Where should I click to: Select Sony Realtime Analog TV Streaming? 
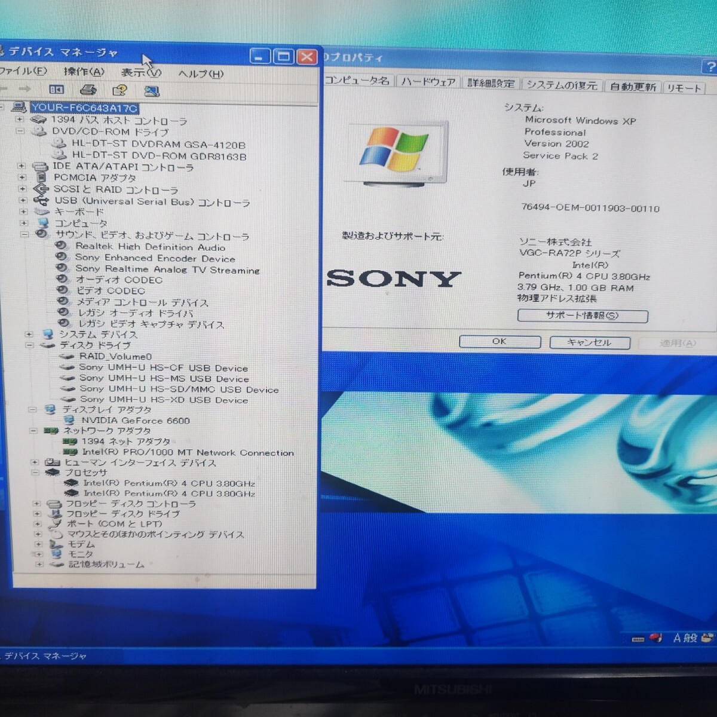(x=168, y=269)
